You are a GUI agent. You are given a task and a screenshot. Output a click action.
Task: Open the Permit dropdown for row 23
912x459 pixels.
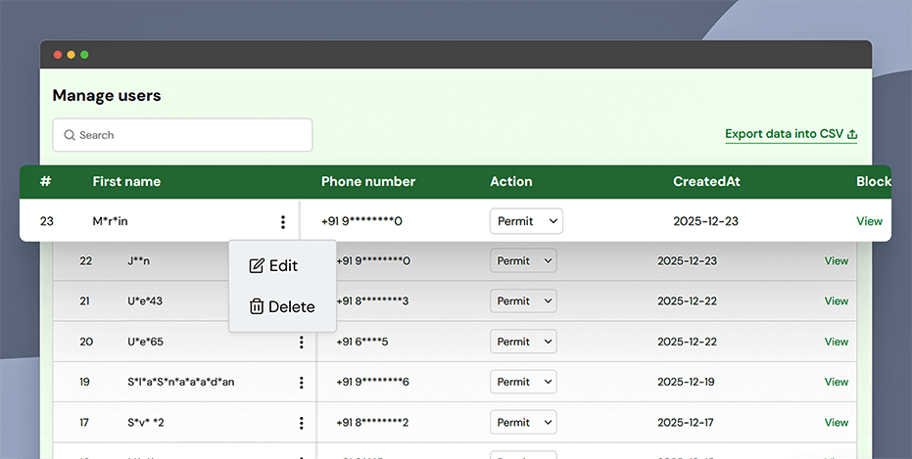tap(526, 221)
